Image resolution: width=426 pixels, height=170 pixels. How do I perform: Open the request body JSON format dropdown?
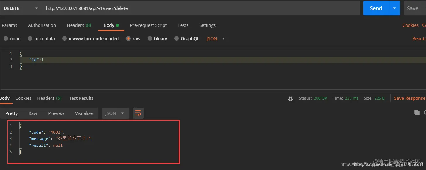click(216, 38)
